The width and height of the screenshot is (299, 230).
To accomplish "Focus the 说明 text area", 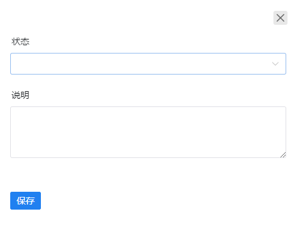I will 148,133.
